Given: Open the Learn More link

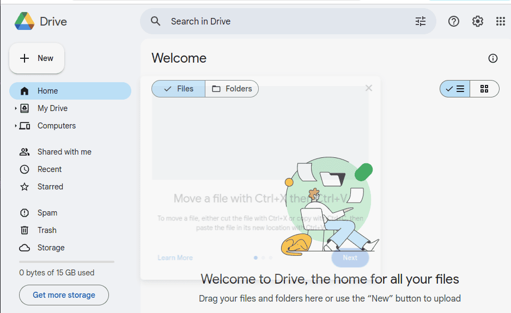Looking at the screenshot, I should pyautogui.click(x=175, y=257).
